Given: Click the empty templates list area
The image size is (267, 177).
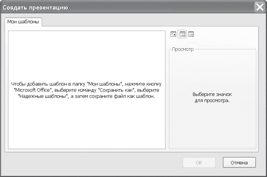Looking at the screenshot, I should tap(87, 90).
